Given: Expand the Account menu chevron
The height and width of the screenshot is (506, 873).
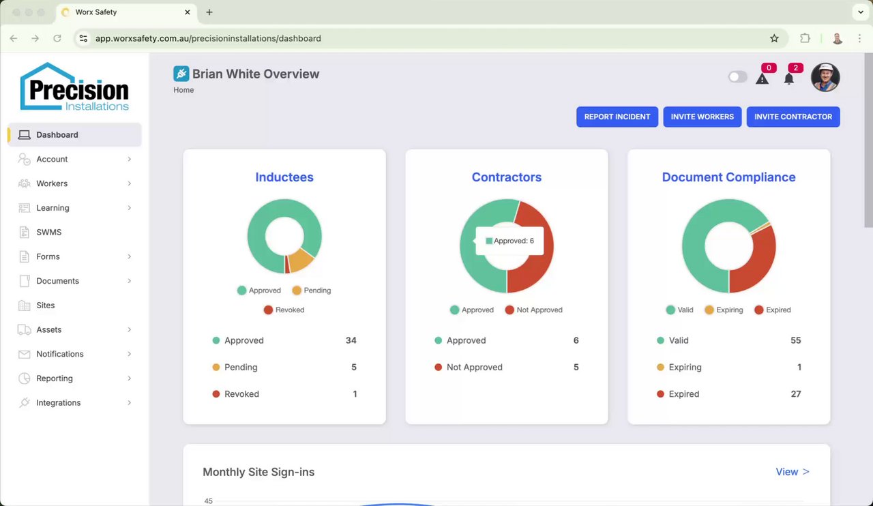Looking at the screenshot, I should click(129, 159).
